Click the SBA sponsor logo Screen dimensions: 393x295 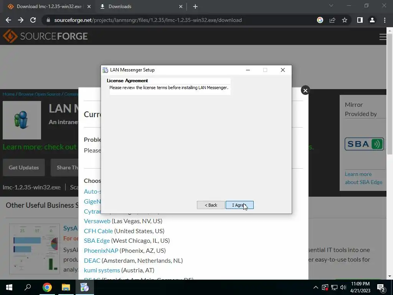364,144
